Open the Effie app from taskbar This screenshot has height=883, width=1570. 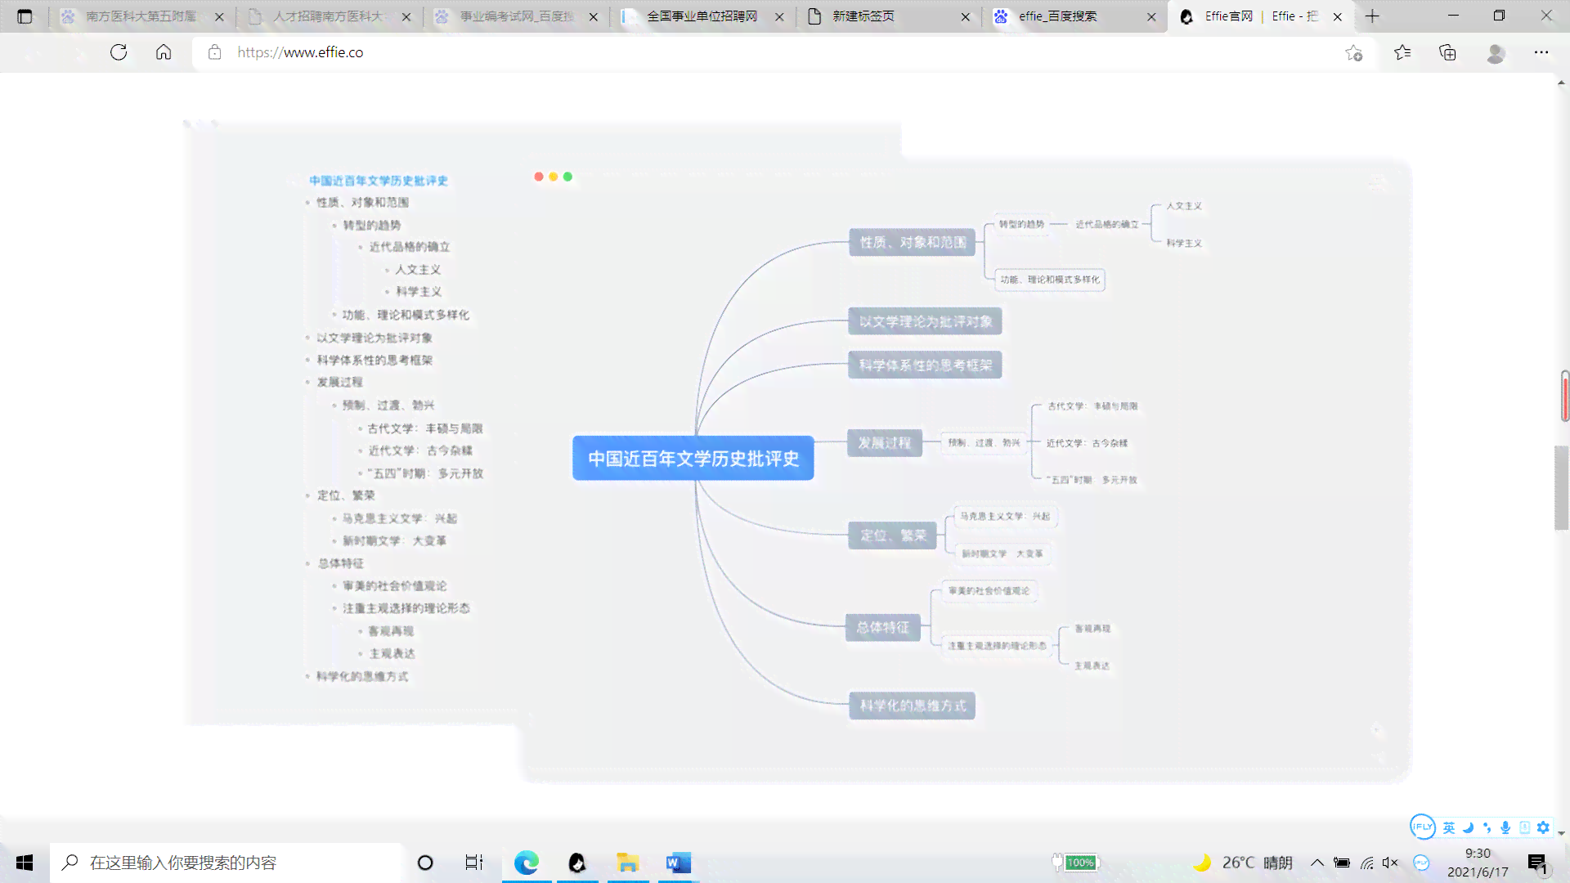point(577,863)
